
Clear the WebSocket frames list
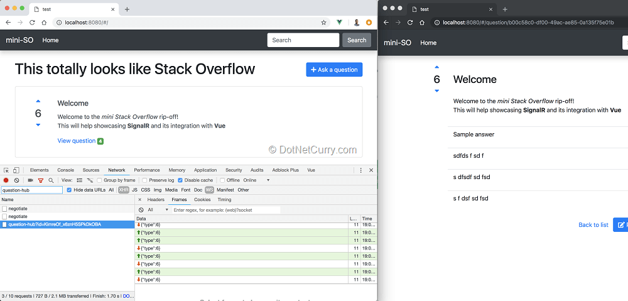(x=141, y=210)
